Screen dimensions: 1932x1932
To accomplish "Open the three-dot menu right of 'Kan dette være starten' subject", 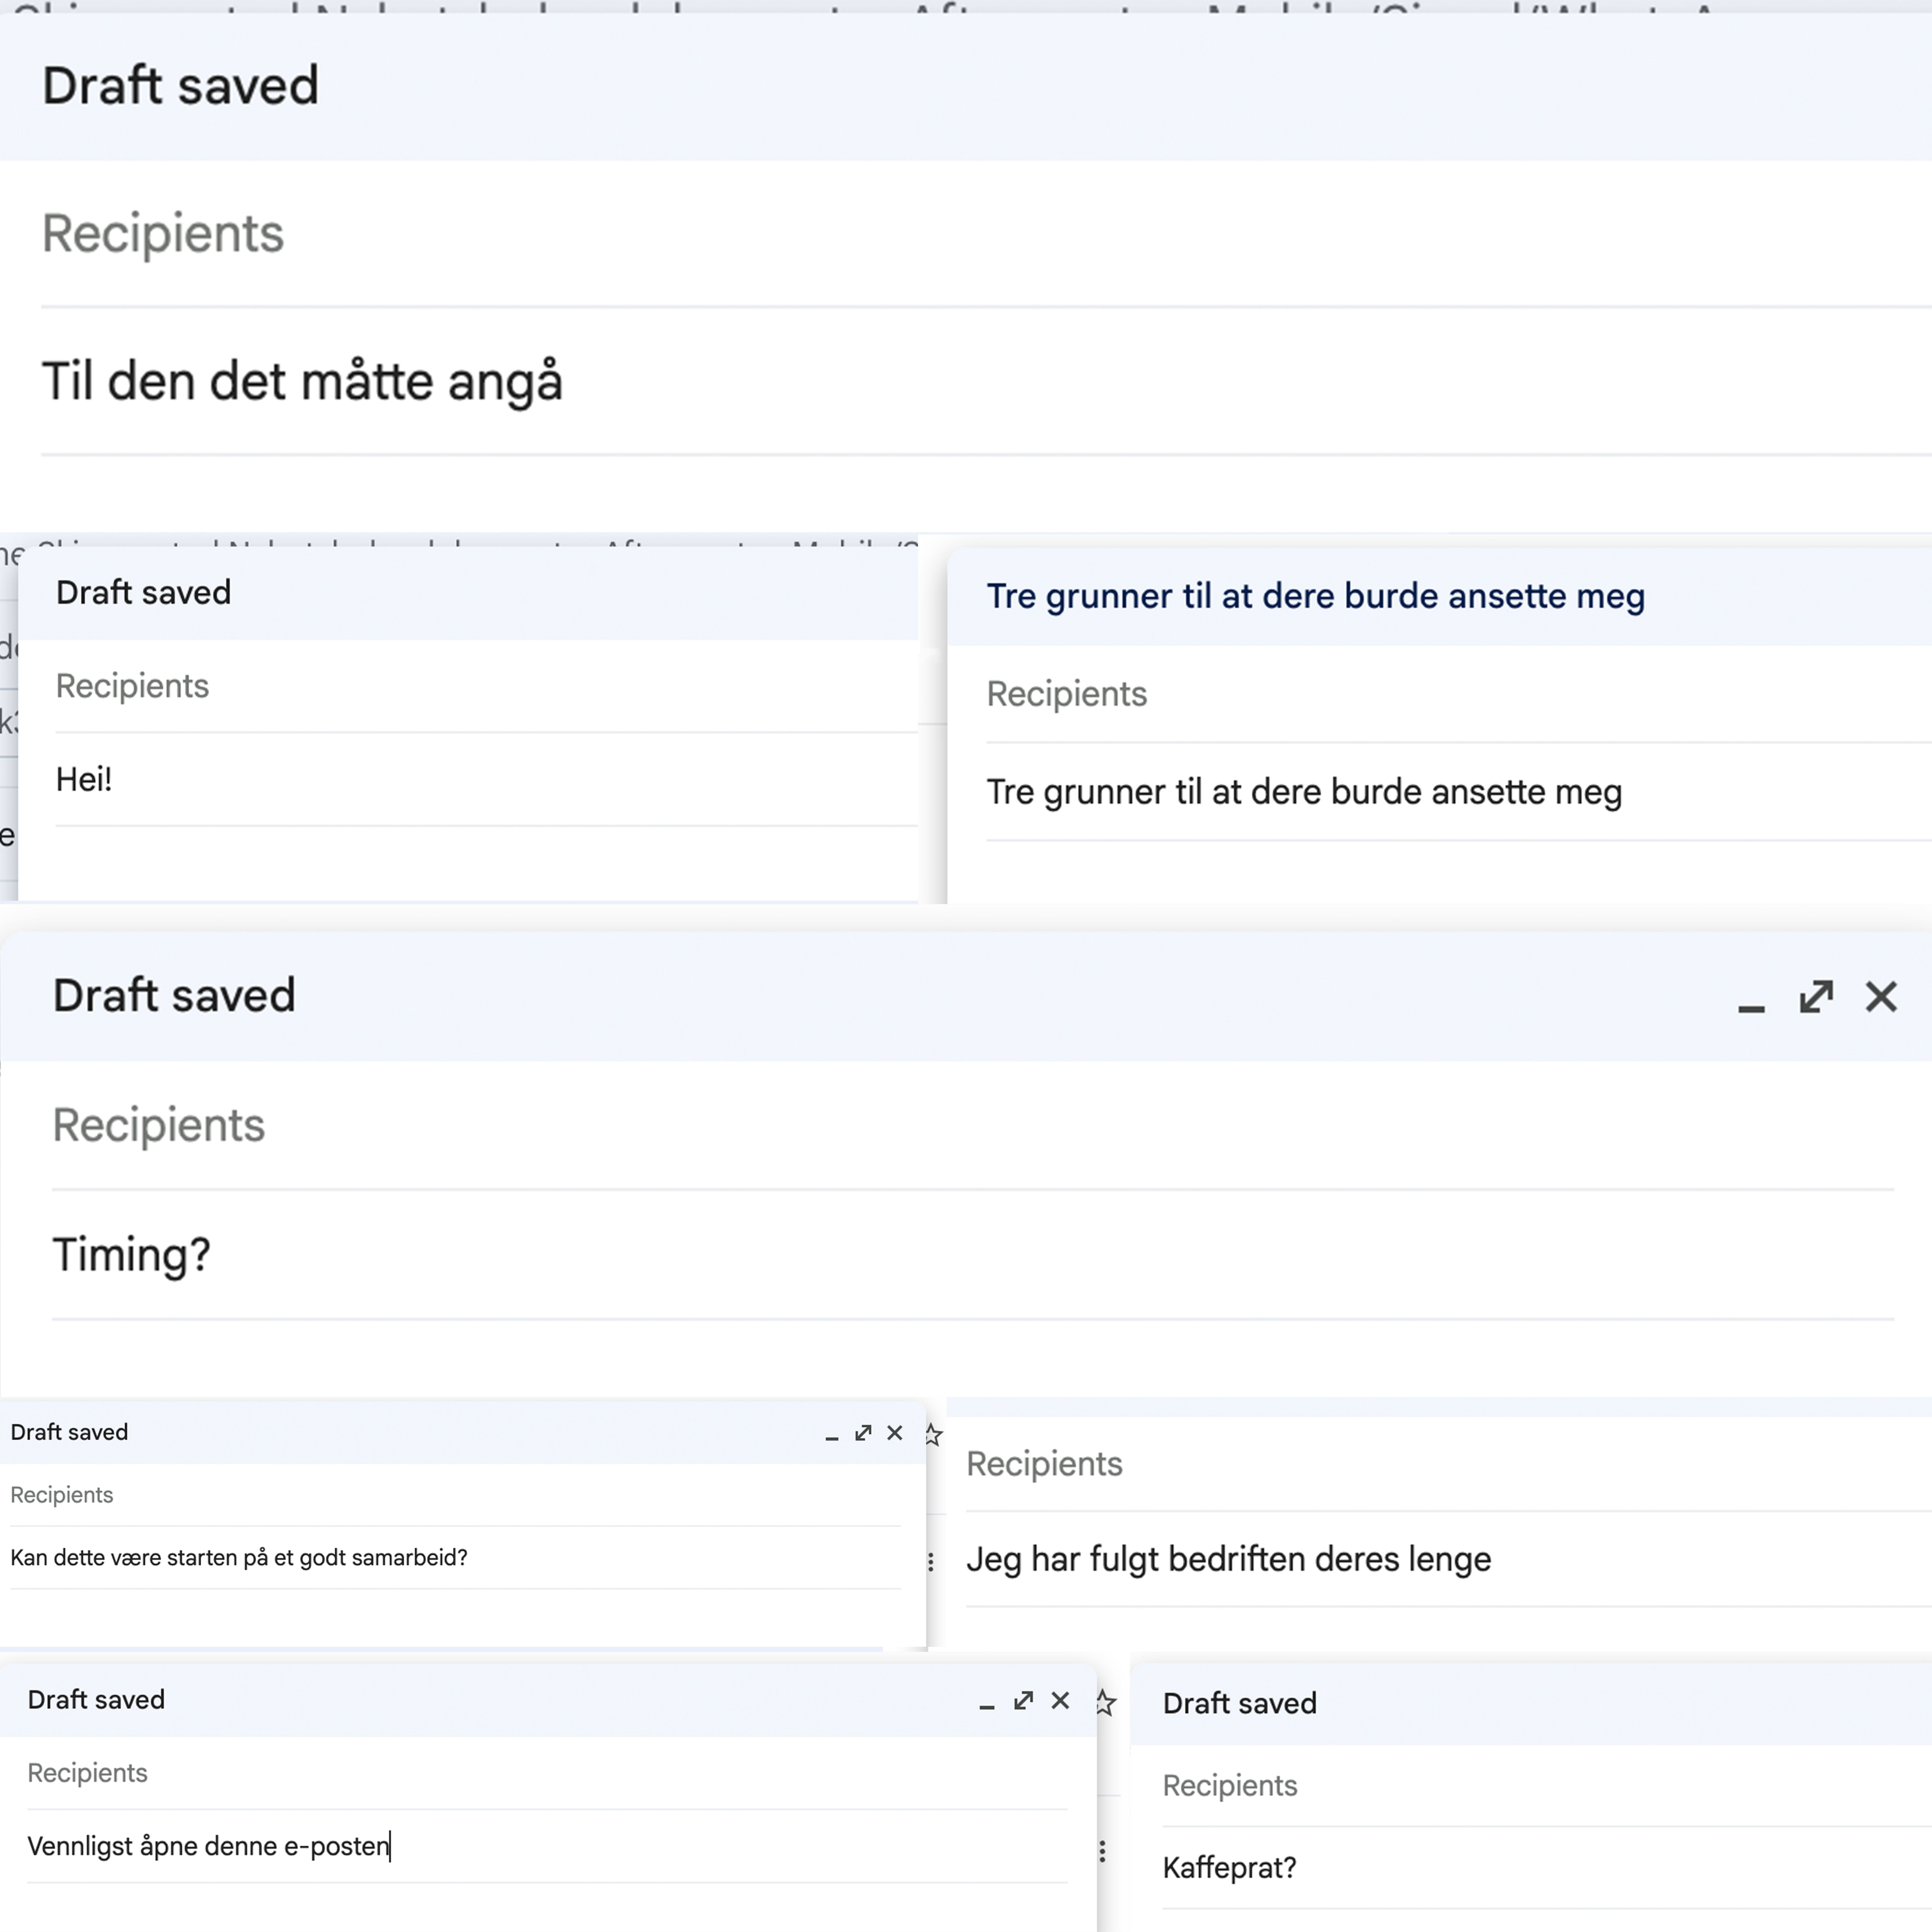I will tap(931, 1562).
